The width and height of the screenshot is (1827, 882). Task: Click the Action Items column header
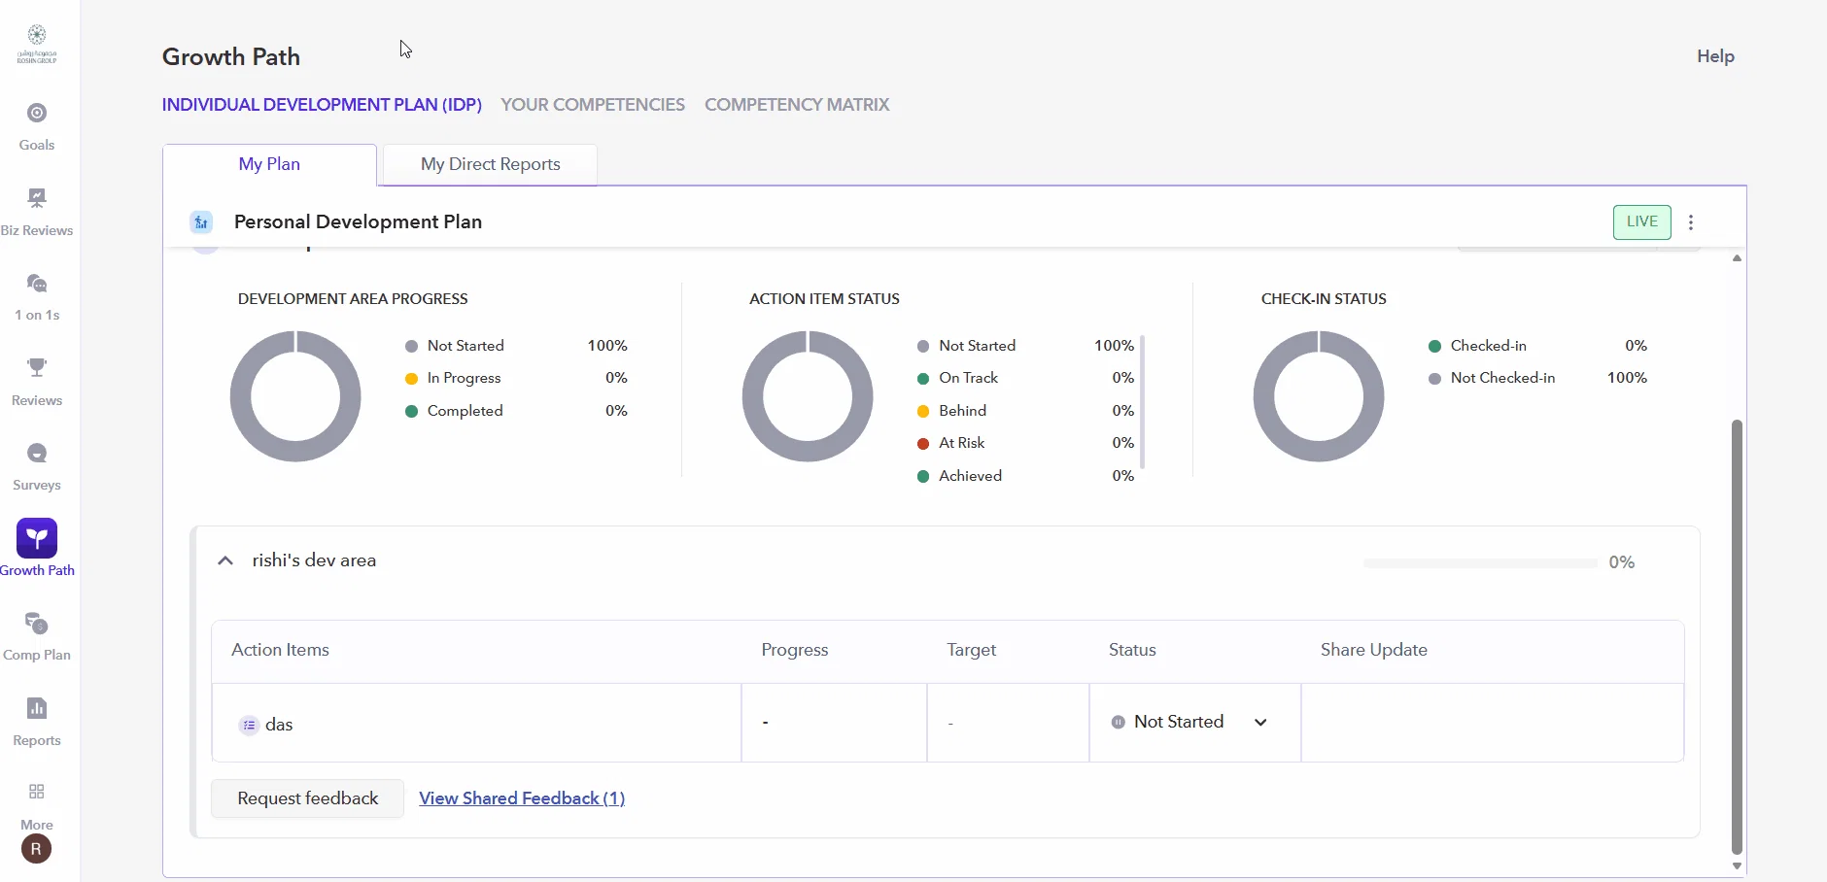[280, 650]
